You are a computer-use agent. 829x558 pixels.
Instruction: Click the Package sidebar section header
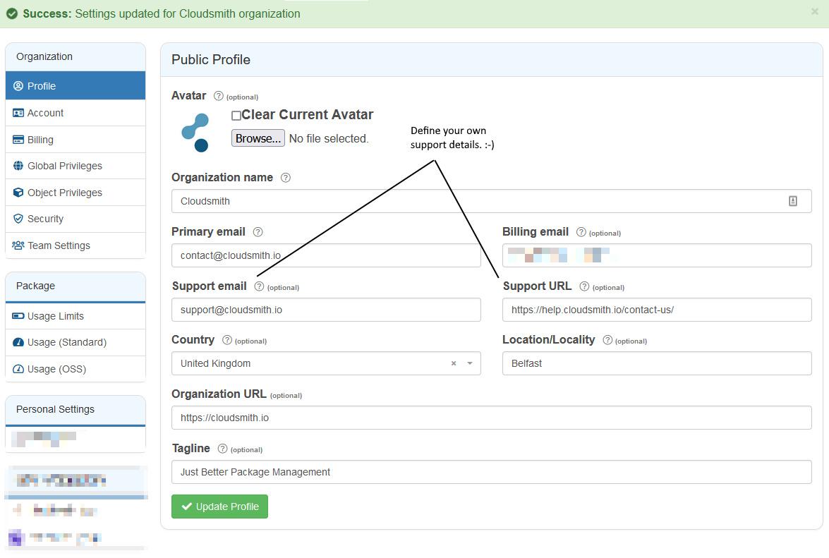[x=75, y=286]
